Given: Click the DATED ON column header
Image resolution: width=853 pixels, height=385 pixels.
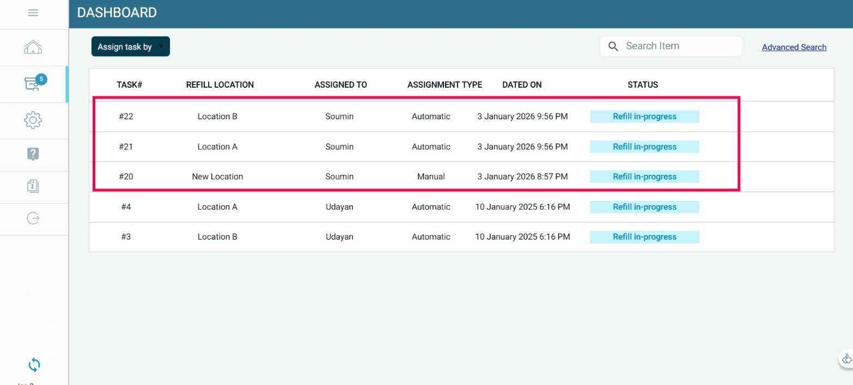Looking at the screenshot, I should pos(522,85).
